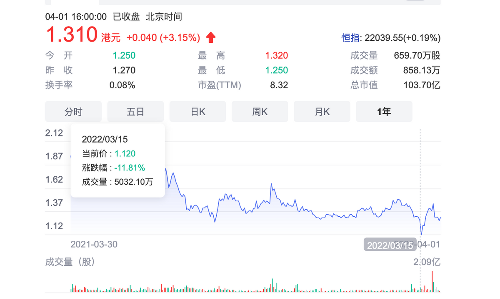Click the price change +0.040 (+3.15%)
500x299 pixels.
pyautogui.click(x=163, y=38)
